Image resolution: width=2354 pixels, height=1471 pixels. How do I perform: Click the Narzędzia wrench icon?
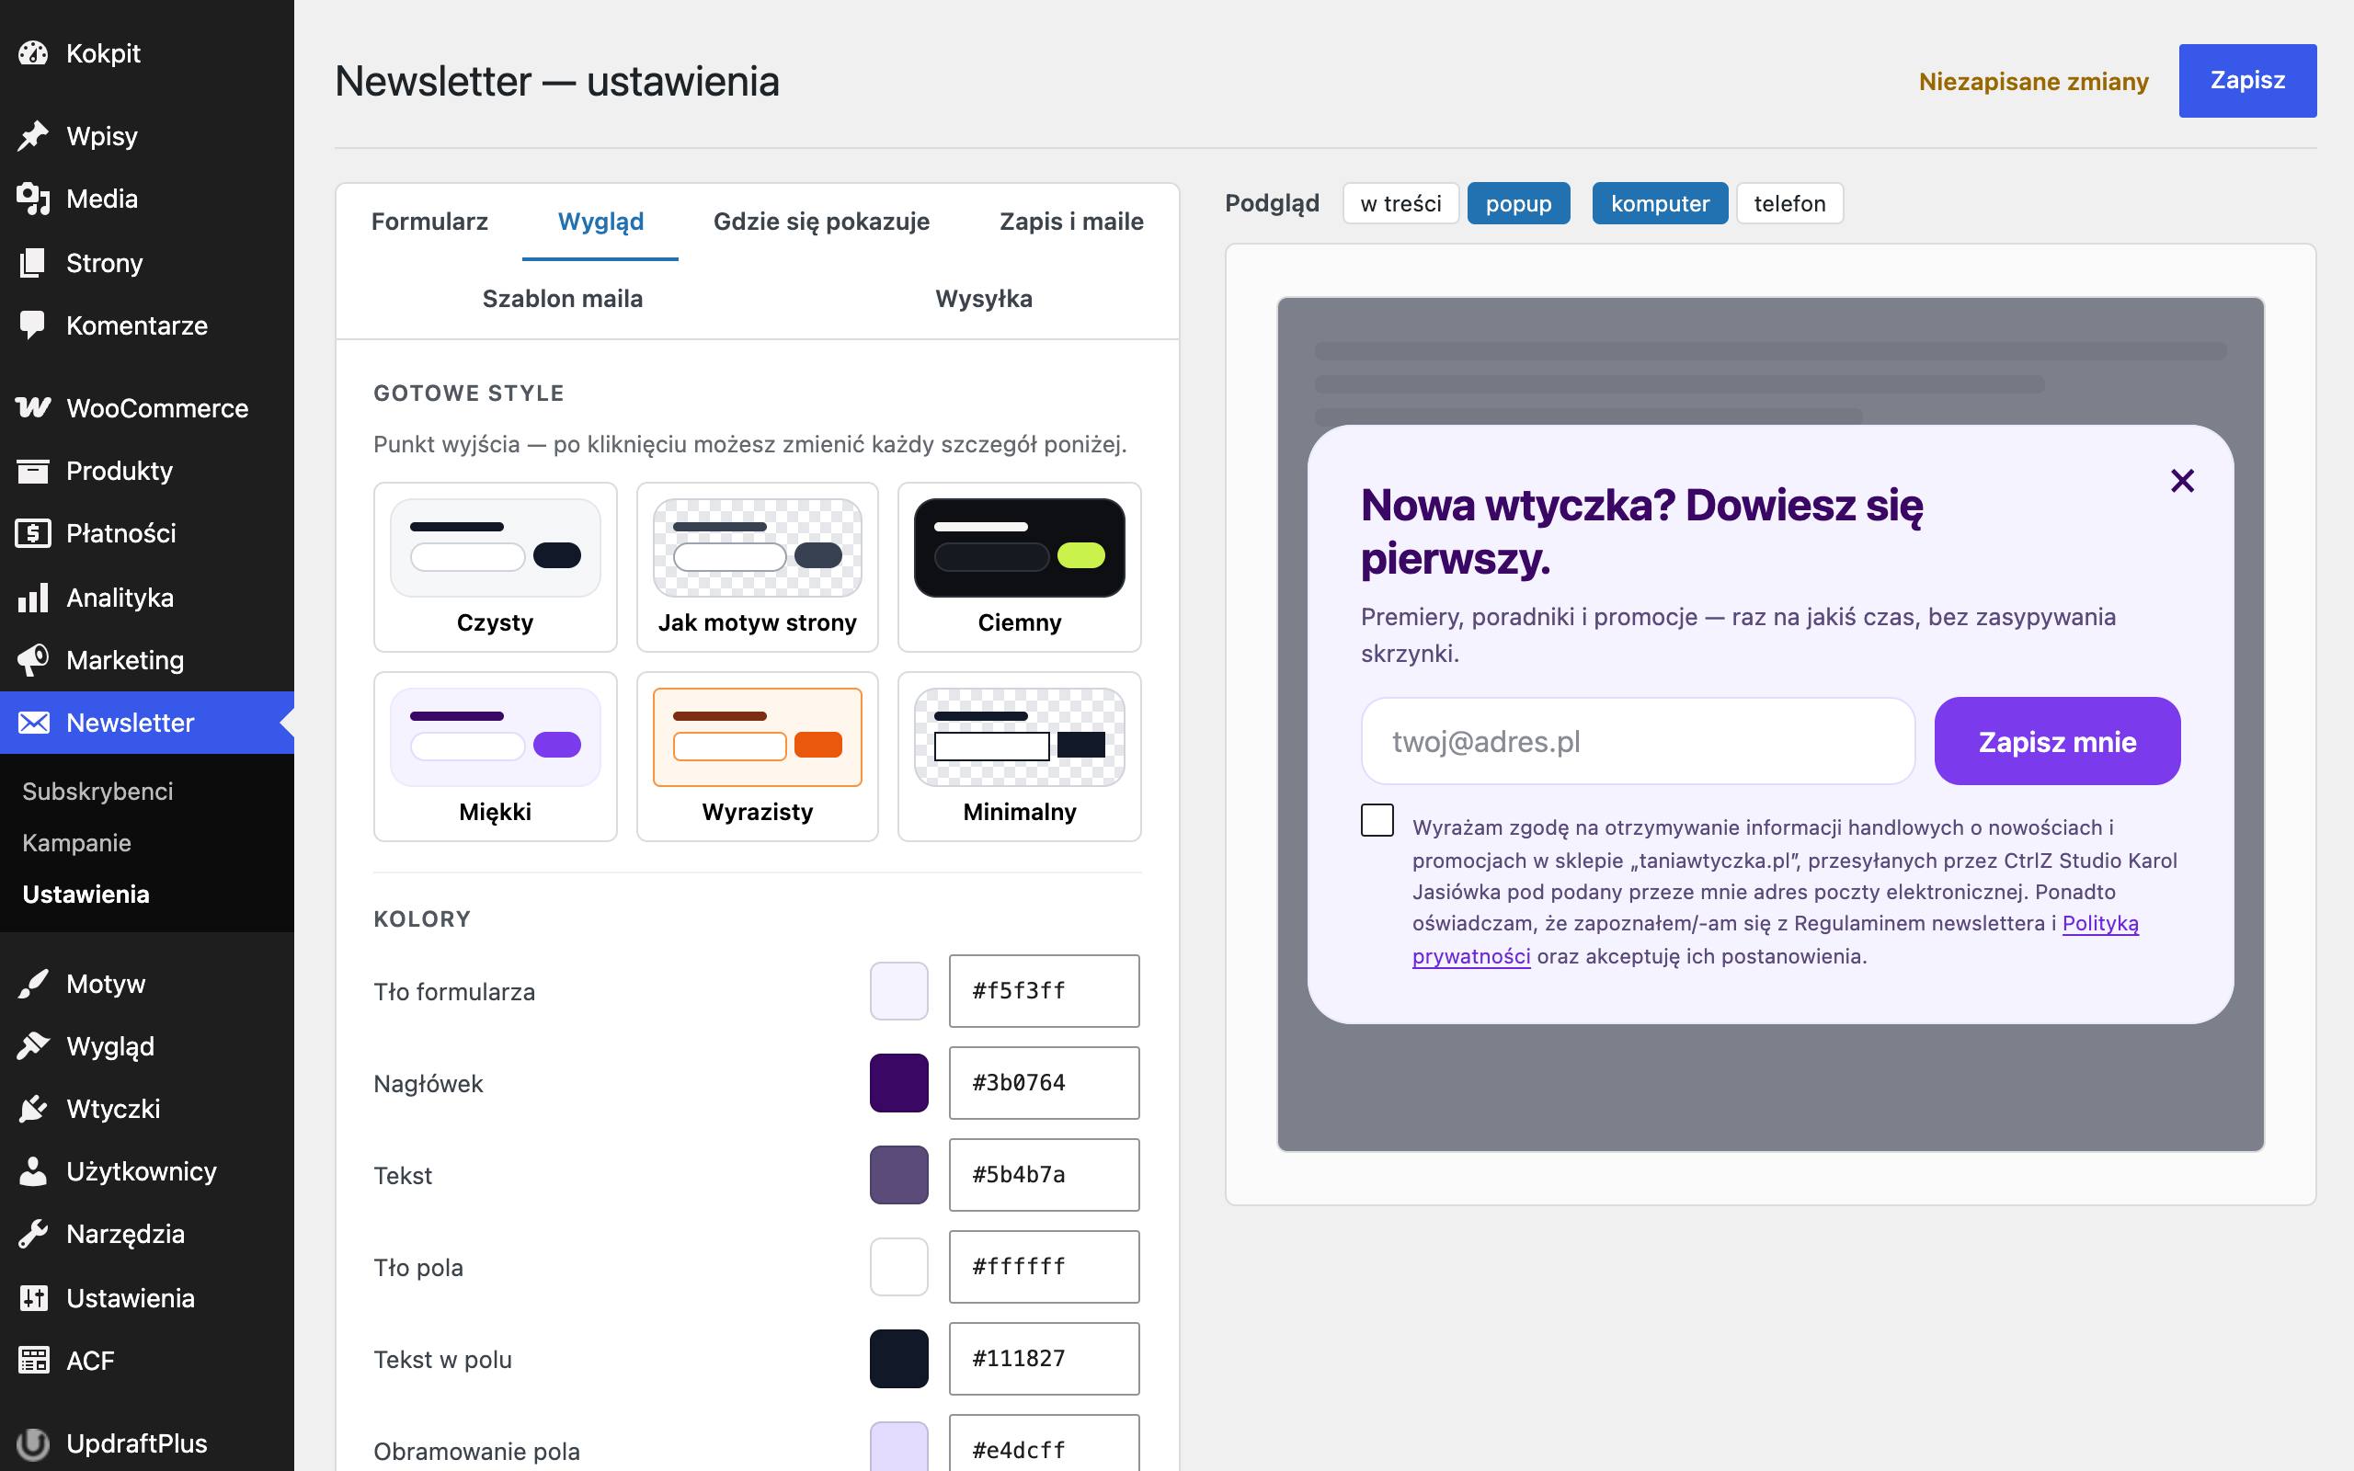33,1234
